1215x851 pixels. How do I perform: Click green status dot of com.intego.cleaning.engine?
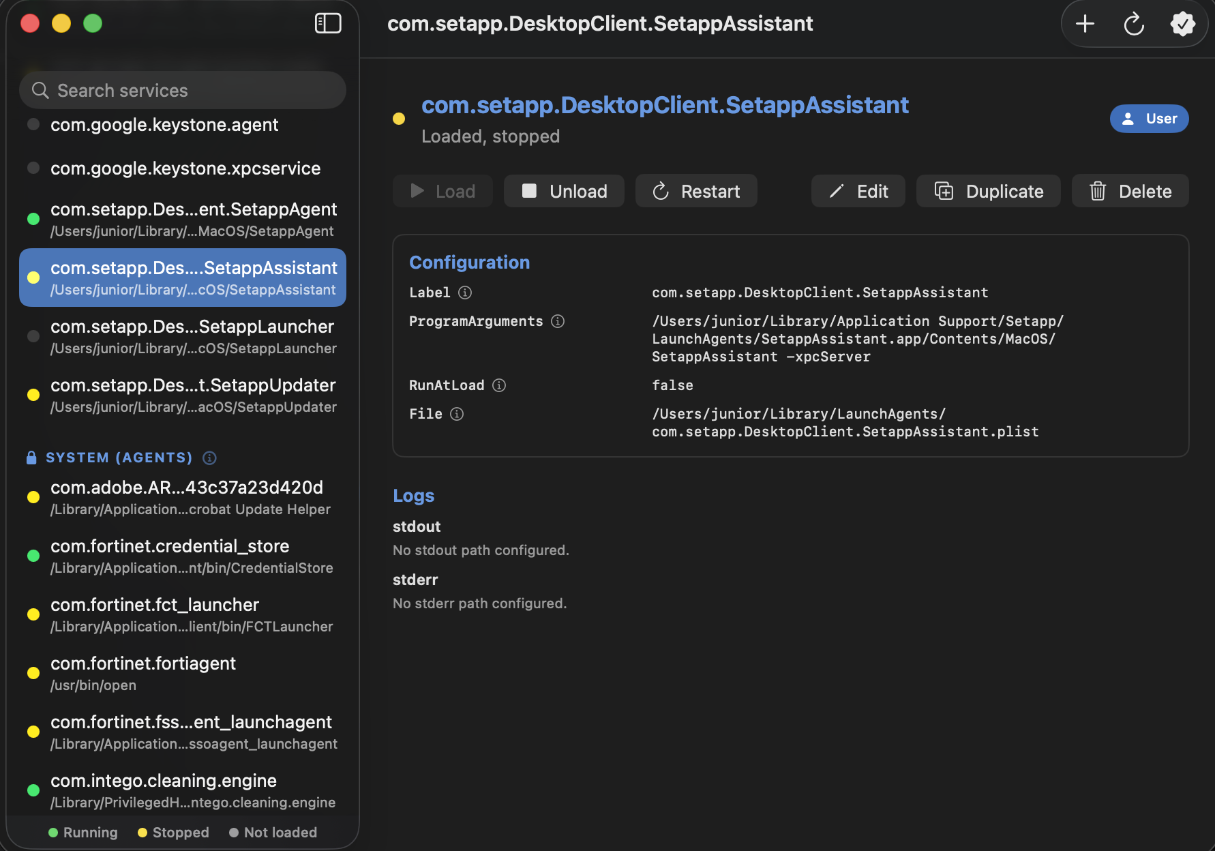tap(33, 790)
